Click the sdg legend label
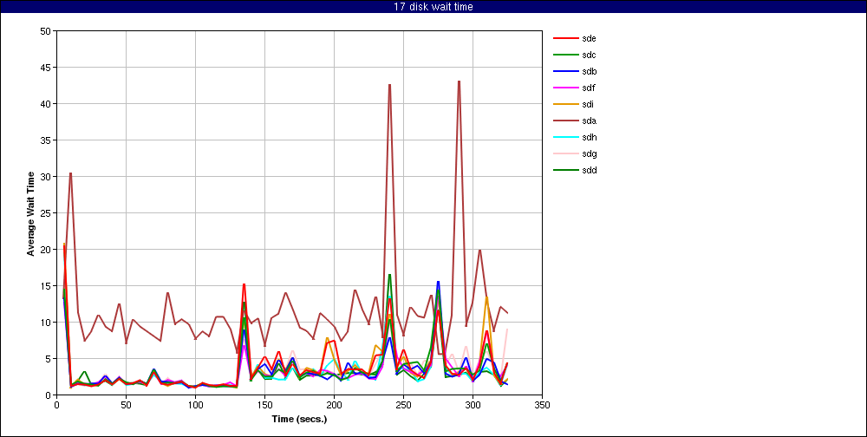 pyautogui.click(x=590, y=153)
